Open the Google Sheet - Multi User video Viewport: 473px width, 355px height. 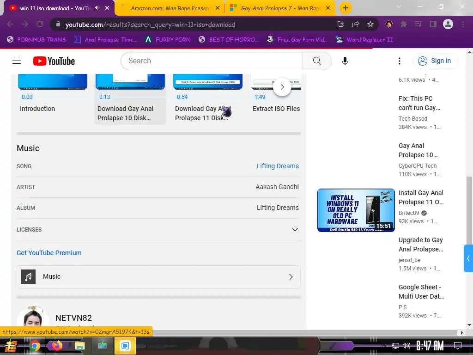point(421,292)
